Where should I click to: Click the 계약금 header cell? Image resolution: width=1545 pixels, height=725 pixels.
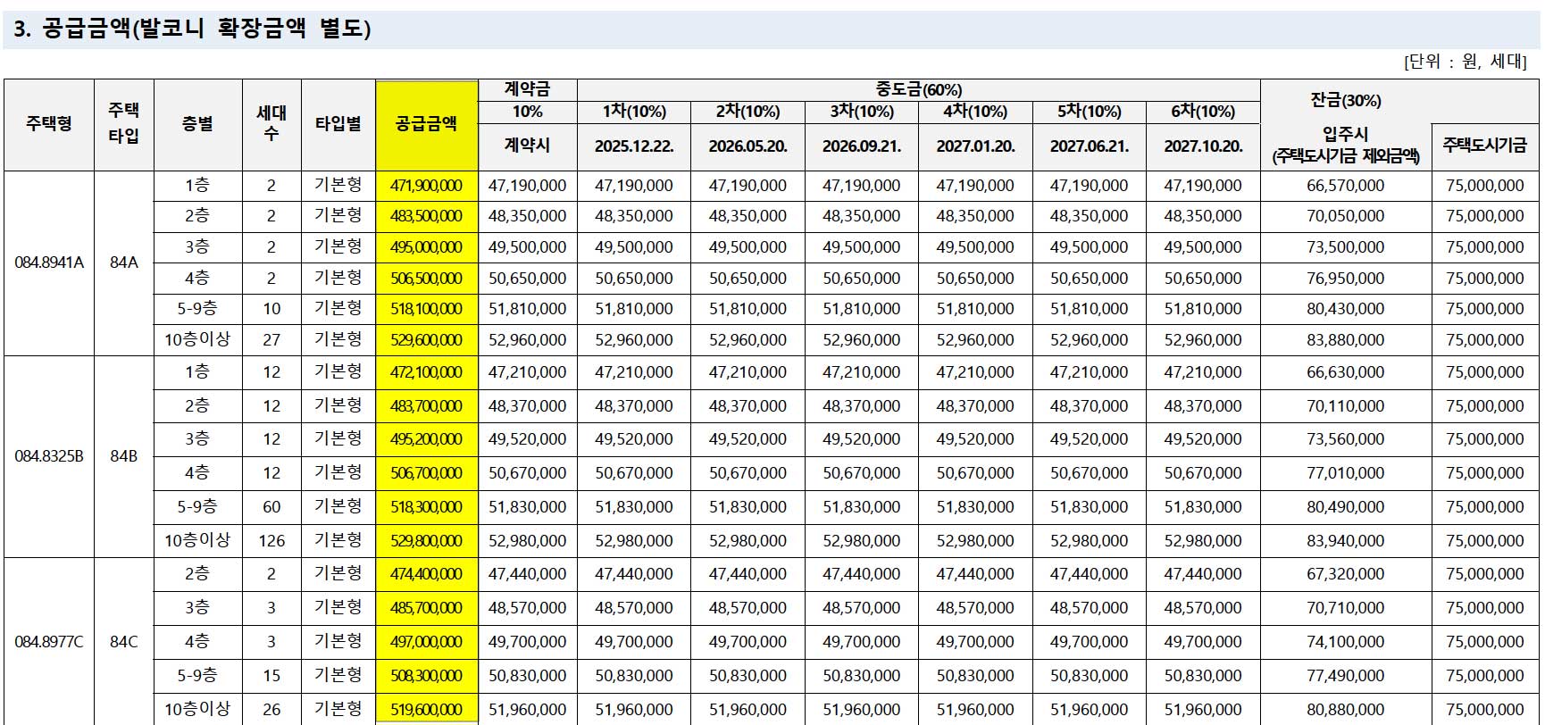click(527, 89)
